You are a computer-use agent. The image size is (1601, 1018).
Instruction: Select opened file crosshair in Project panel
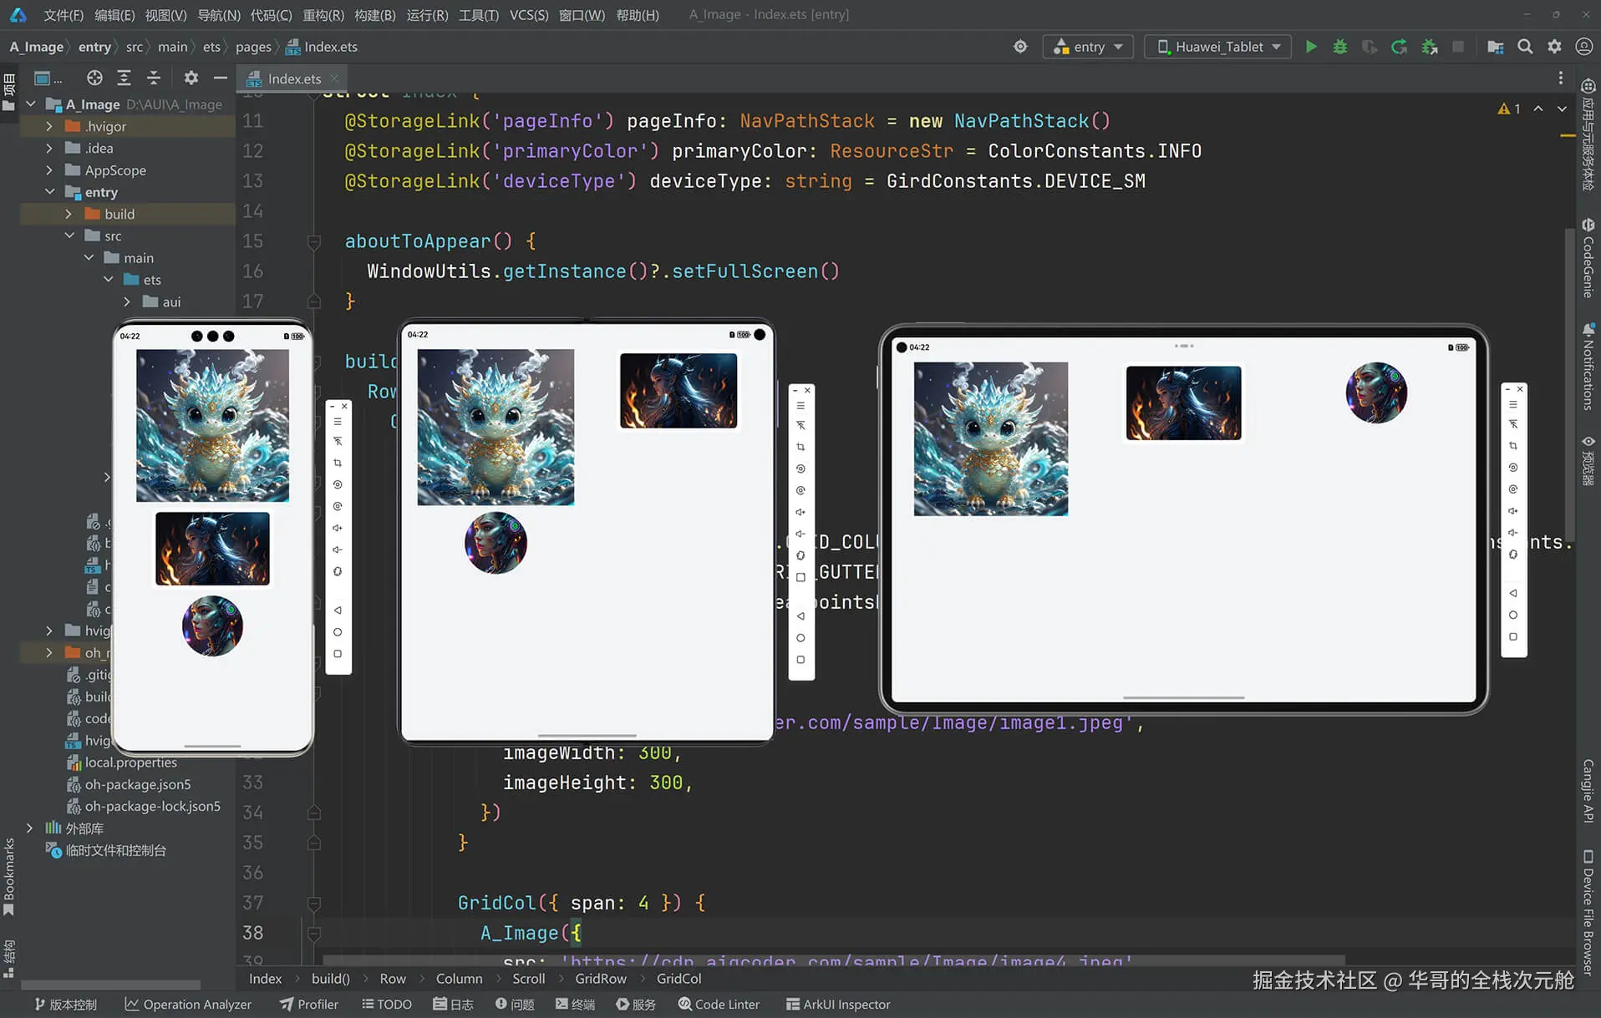(94, 78)
